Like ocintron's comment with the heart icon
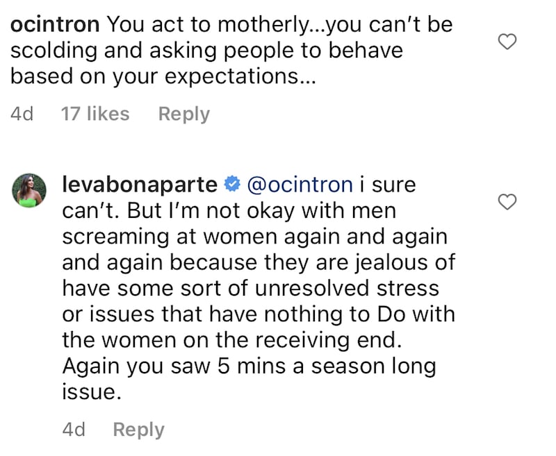The width and height of the screenshot is (556, 456). pos(507,42)
